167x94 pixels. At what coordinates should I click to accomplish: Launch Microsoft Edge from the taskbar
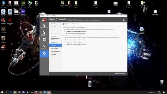(11, 92)
